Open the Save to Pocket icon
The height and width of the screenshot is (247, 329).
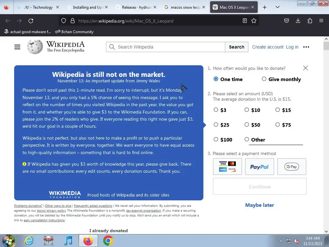click(286, 21)
